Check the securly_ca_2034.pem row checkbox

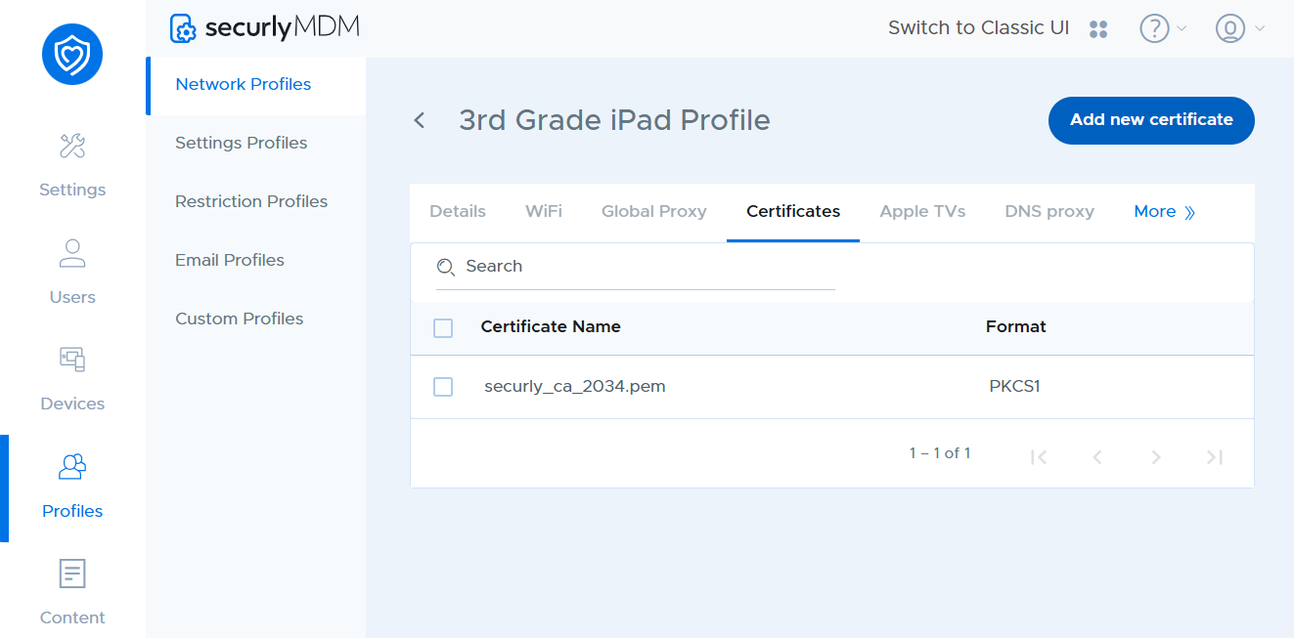click(443, 387)
